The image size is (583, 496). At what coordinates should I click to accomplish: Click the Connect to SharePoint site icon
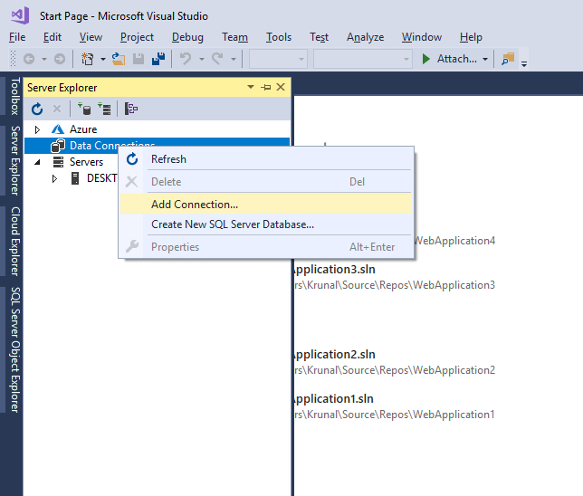(x=131, y=109)
